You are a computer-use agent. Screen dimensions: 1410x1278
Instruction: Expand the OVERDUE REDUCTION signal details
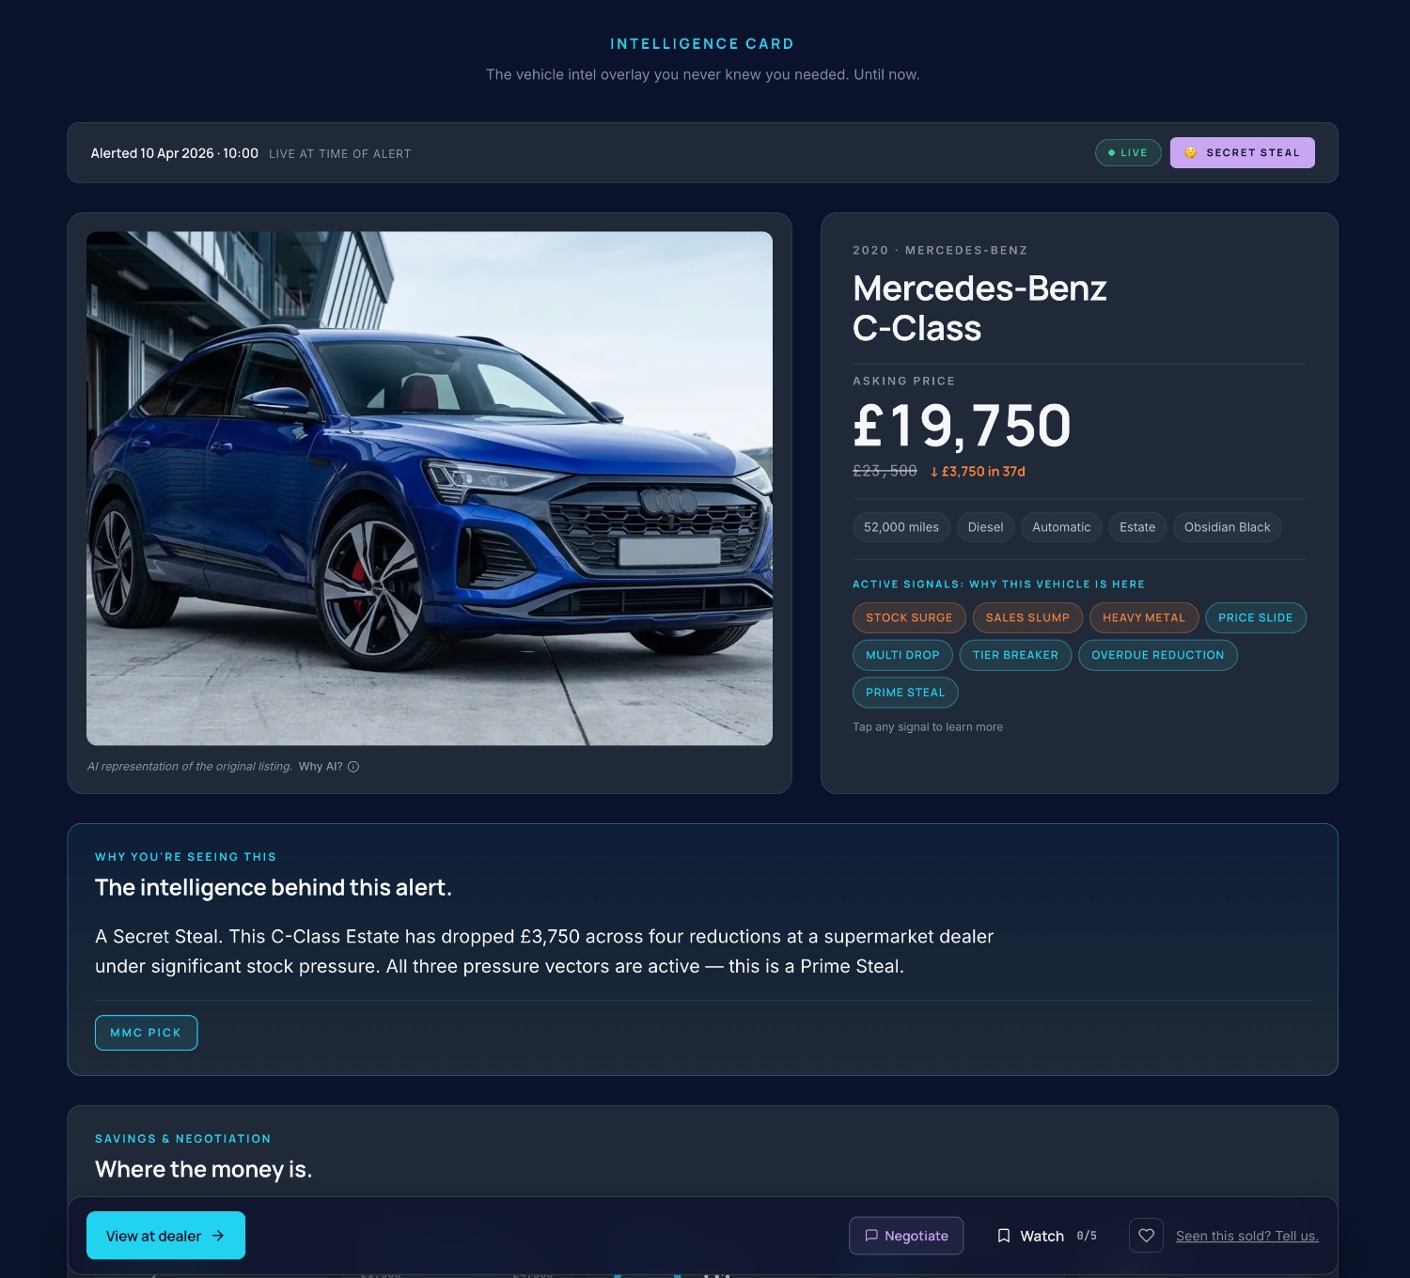[x=1158, y=655]
